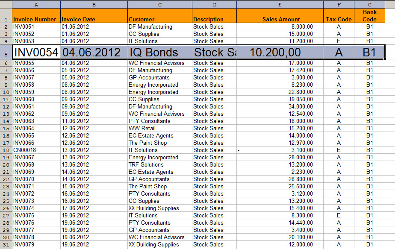The width and height of the screenshot is (395, 249).
Task: Click CC Supplies in INV0052 row
Action: [160, 34]
